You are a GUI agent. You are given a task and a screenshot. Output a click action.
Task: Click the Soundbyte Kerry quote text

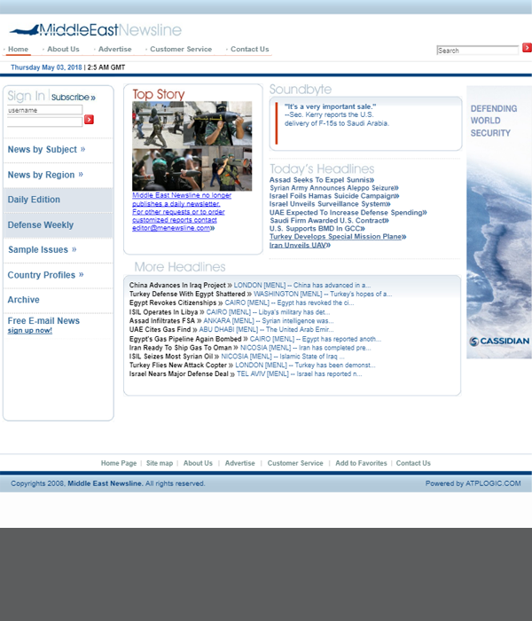(336, 114)
